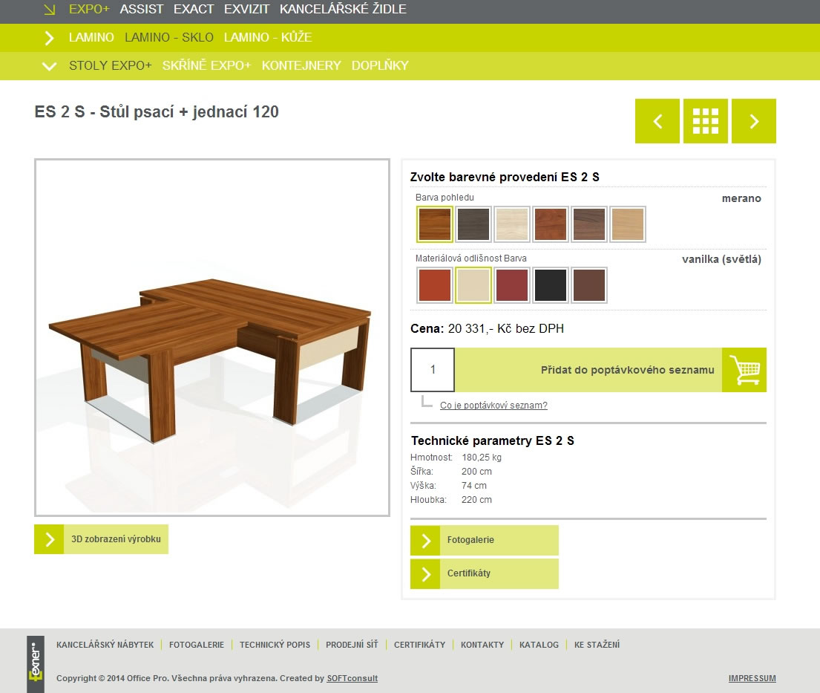Click the diagonal arrow beside EXPO+
820x693 pixels.
click(x=50, y=10)
